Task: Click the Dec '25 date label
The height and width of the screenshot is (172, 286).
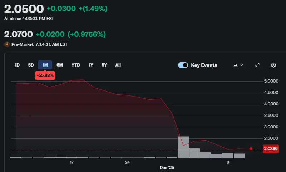Action: (167, 168)
